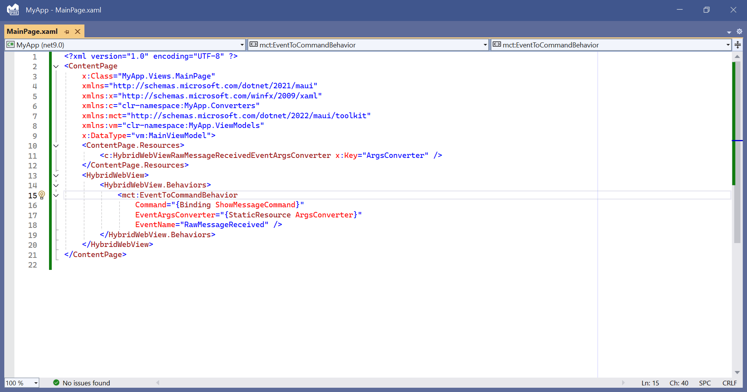The image size is (747, 392).
Task: Toggle the SPC indicator in the status bar
Action: (x=705, y=383)
